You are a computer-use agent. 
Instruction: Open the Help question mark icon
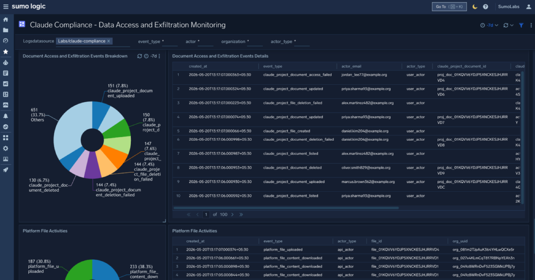486,7
